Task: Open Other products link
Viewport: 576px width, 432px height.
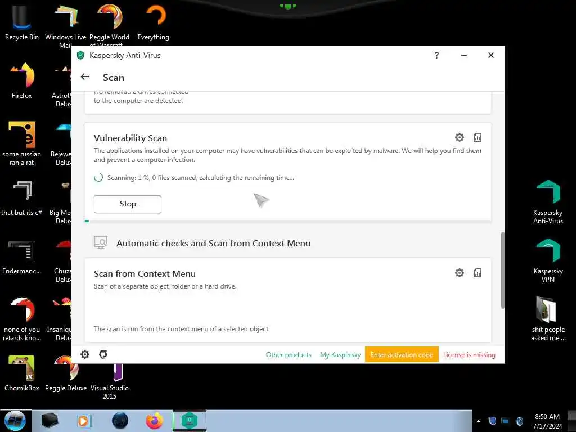Action: (289, 355)
